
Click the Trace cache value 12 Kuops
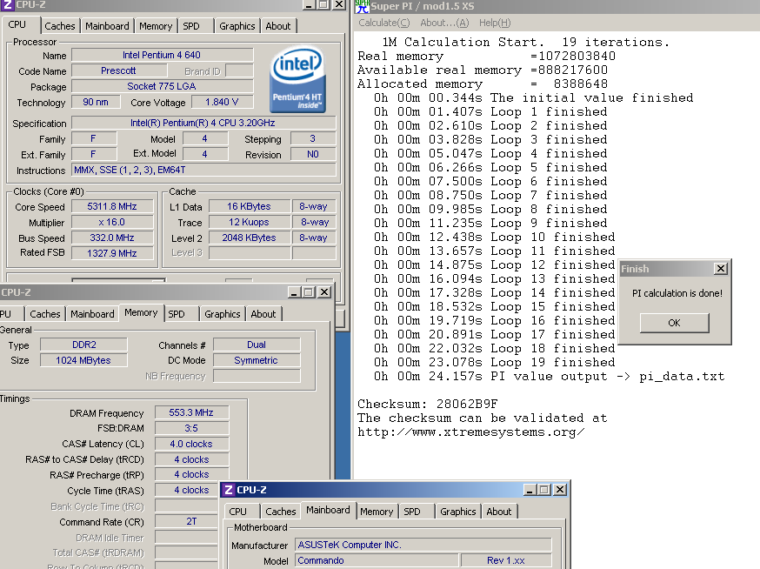pyautogui.click(x=250, y=222)
